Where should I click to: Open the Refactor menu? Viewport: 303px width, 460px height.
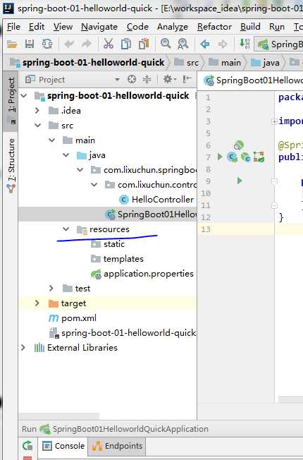(214, 27)
